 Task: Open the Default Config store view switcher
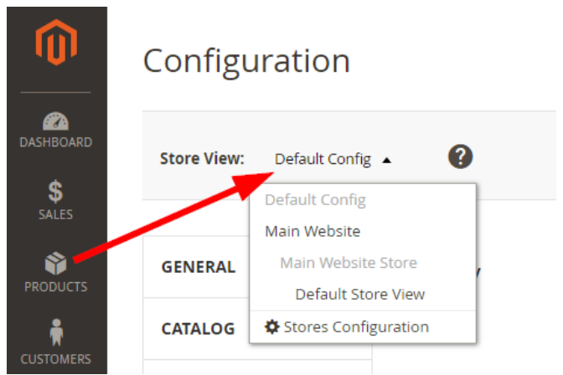(323, 159)
